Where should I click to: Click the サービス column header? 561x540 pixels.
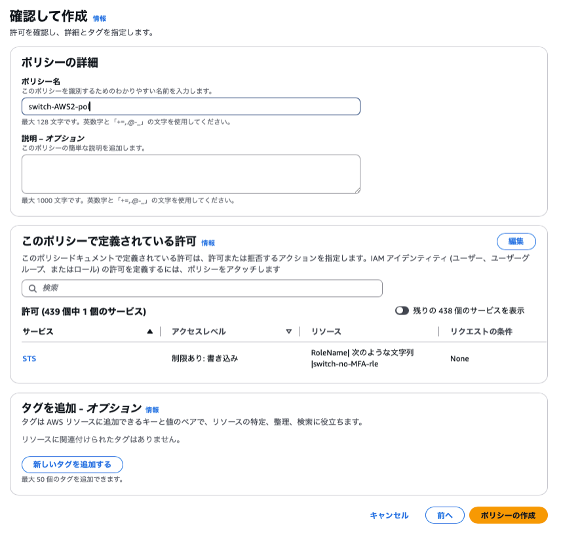38,332
